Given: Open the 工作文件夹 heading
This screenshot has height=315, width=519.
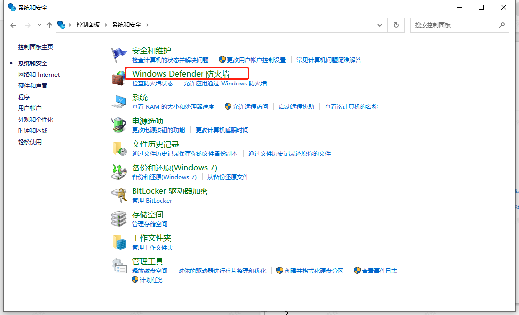Looking at the screenshot, I should tap(152, 238).
